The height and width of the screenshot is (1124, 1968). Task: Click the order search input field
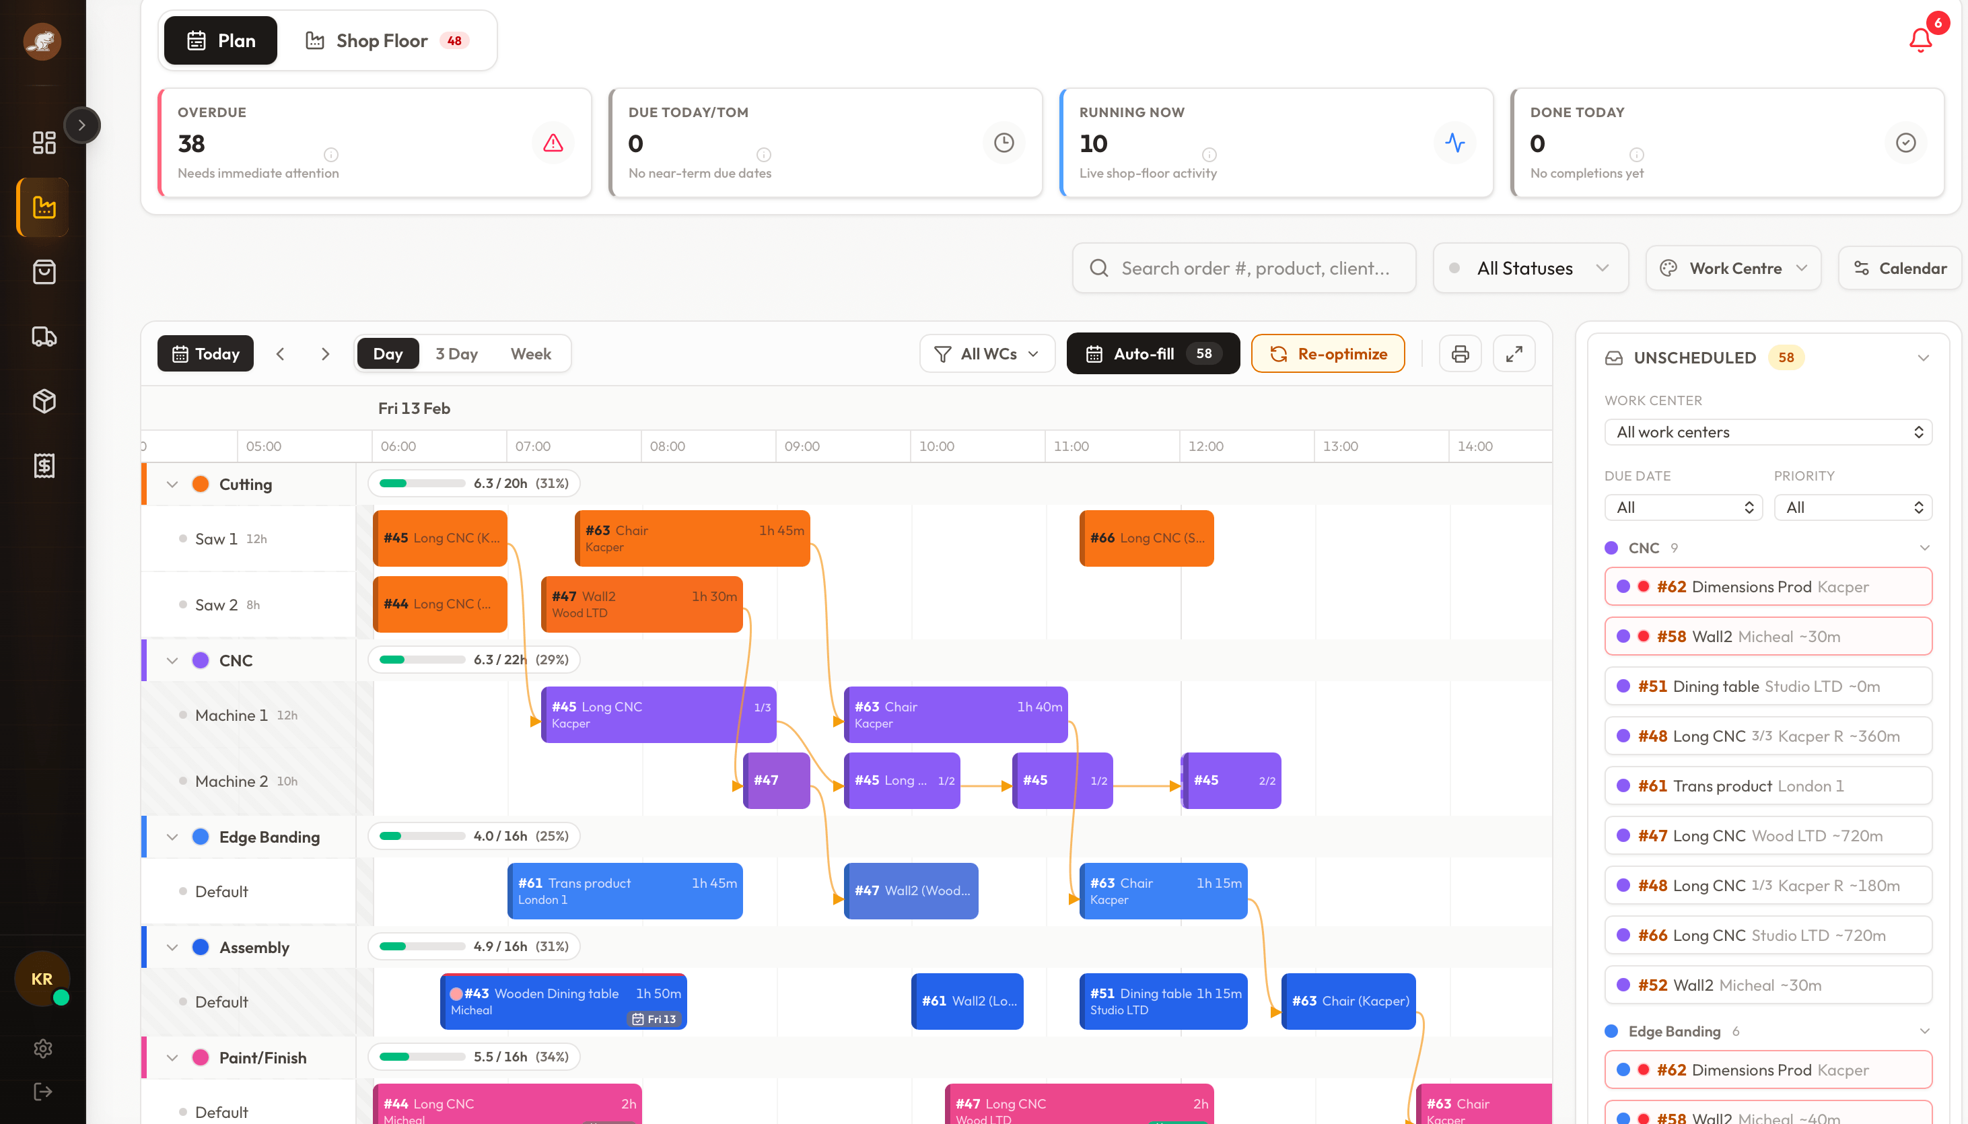tap(1243, 268)
